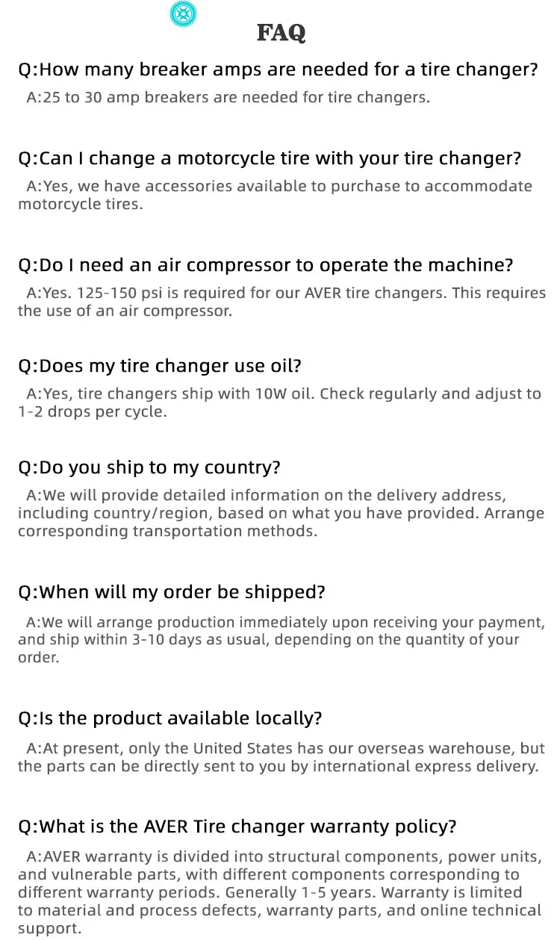Click the "support." final line text
The image size is (560, 940).
tap(49, 928)
